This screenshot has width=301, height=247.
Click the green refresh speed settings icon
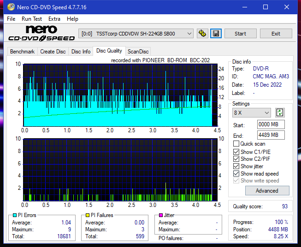[280, 112]
